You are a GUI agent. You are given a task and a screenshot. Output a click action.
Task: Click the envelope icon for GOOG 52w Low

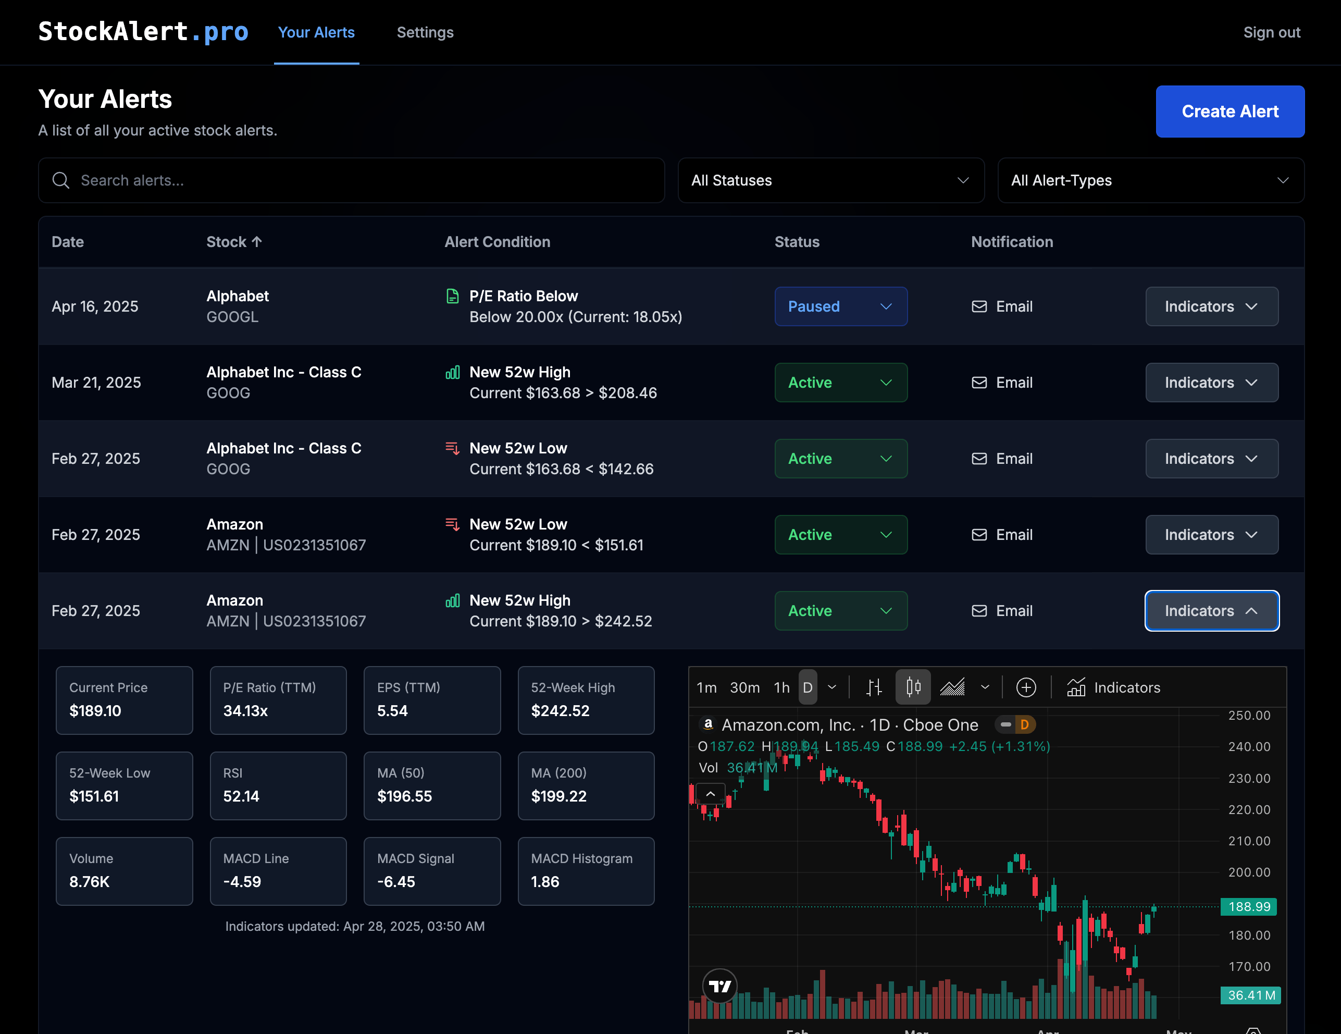979,459
